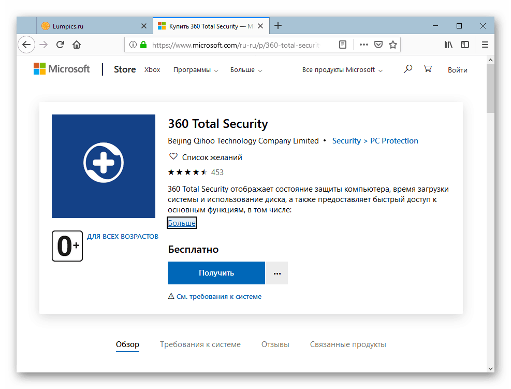The width and height of the screenshot is (511, 389).
Task: Close the 360 Total Security tab
Action: coord(260,26)
